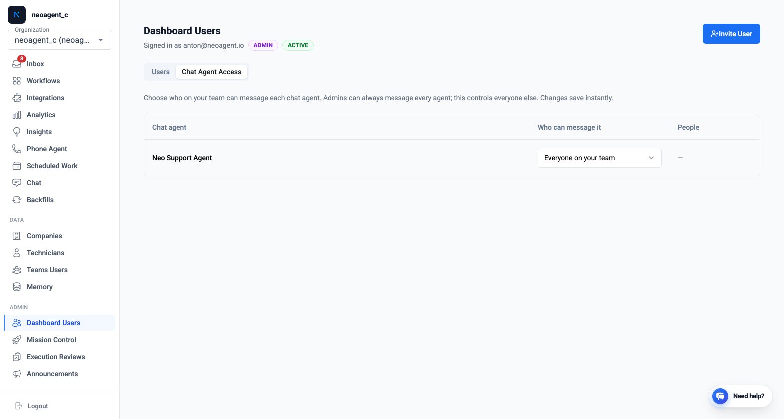Open Teams Users in the sidebar

tap(59, 270)
